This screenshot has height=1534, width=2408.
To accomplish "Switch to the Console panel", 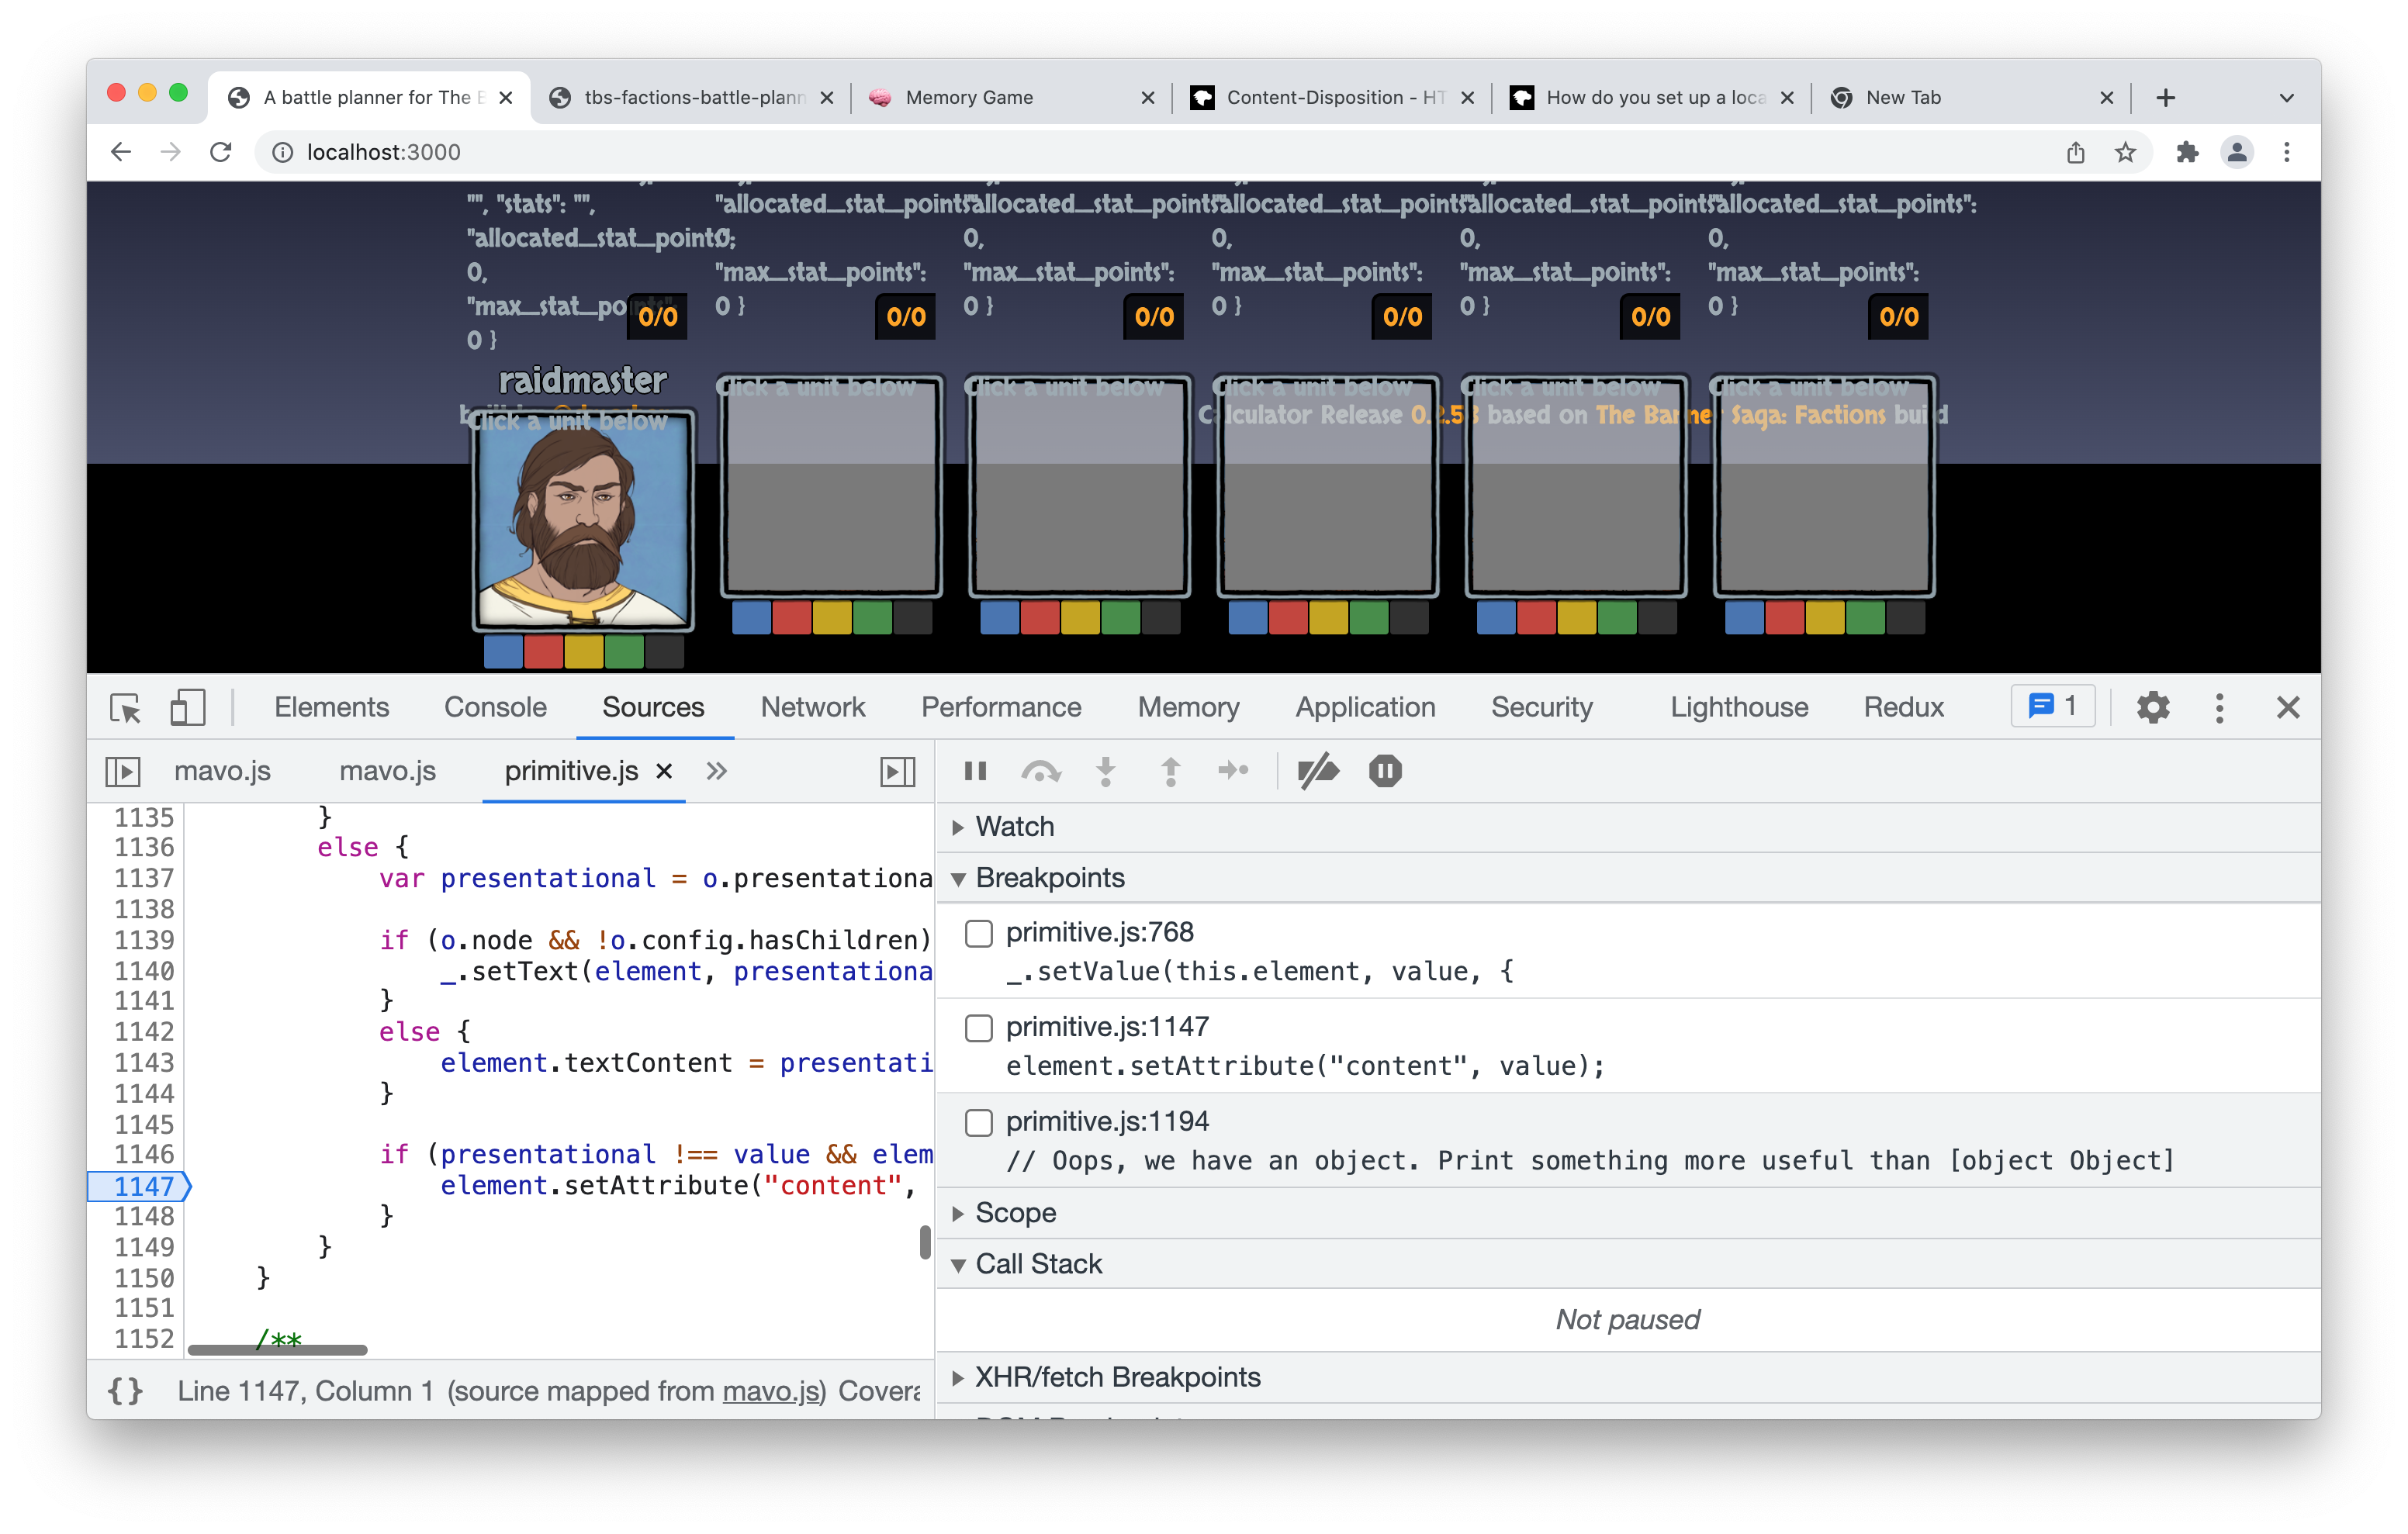I will [495, 707].
